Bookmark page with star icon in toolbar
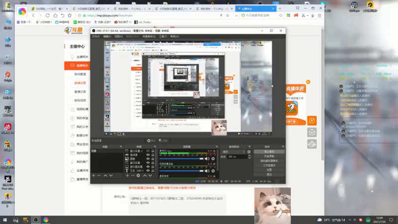The height and width of the screenshot is (224, 398). 70,15
